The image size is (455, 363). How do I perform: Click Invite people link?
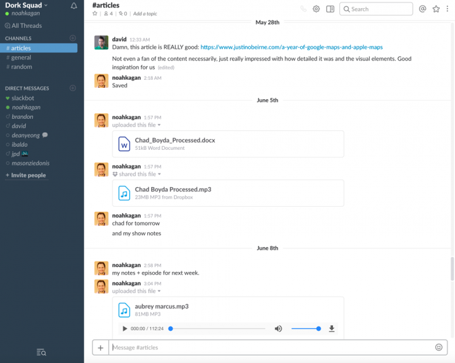coord(26,175)
